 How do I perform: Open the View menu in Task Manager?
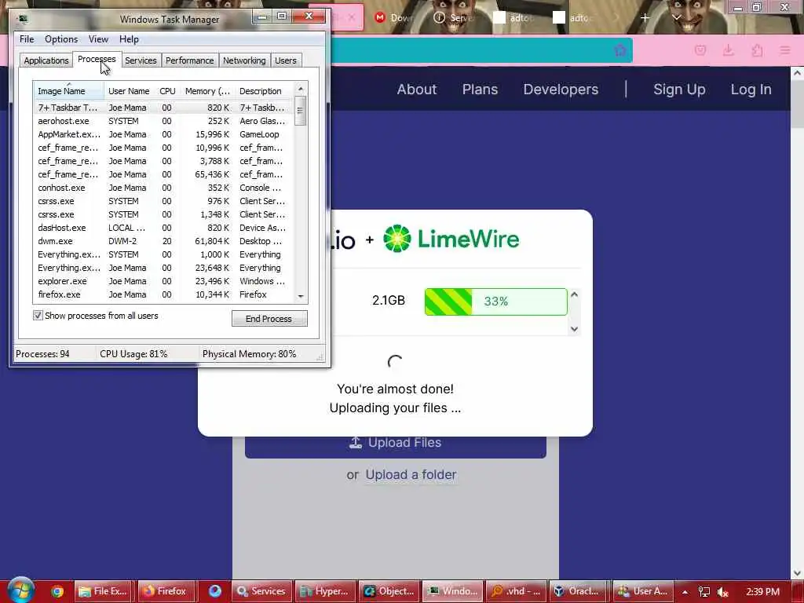[x=98, y=39]
